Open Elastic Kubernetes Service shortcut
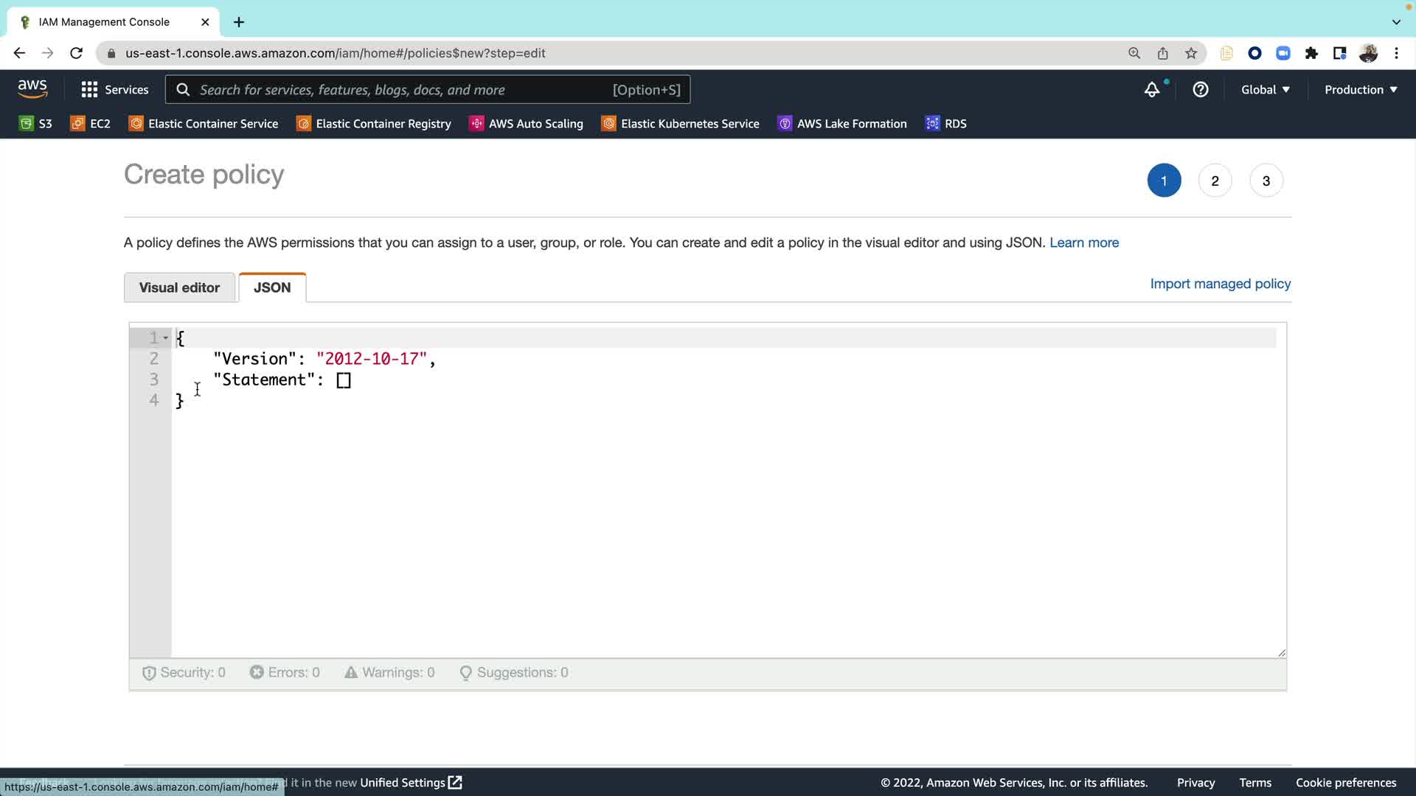The height and width of the screenshot is (796, 1416). (680, 124)
